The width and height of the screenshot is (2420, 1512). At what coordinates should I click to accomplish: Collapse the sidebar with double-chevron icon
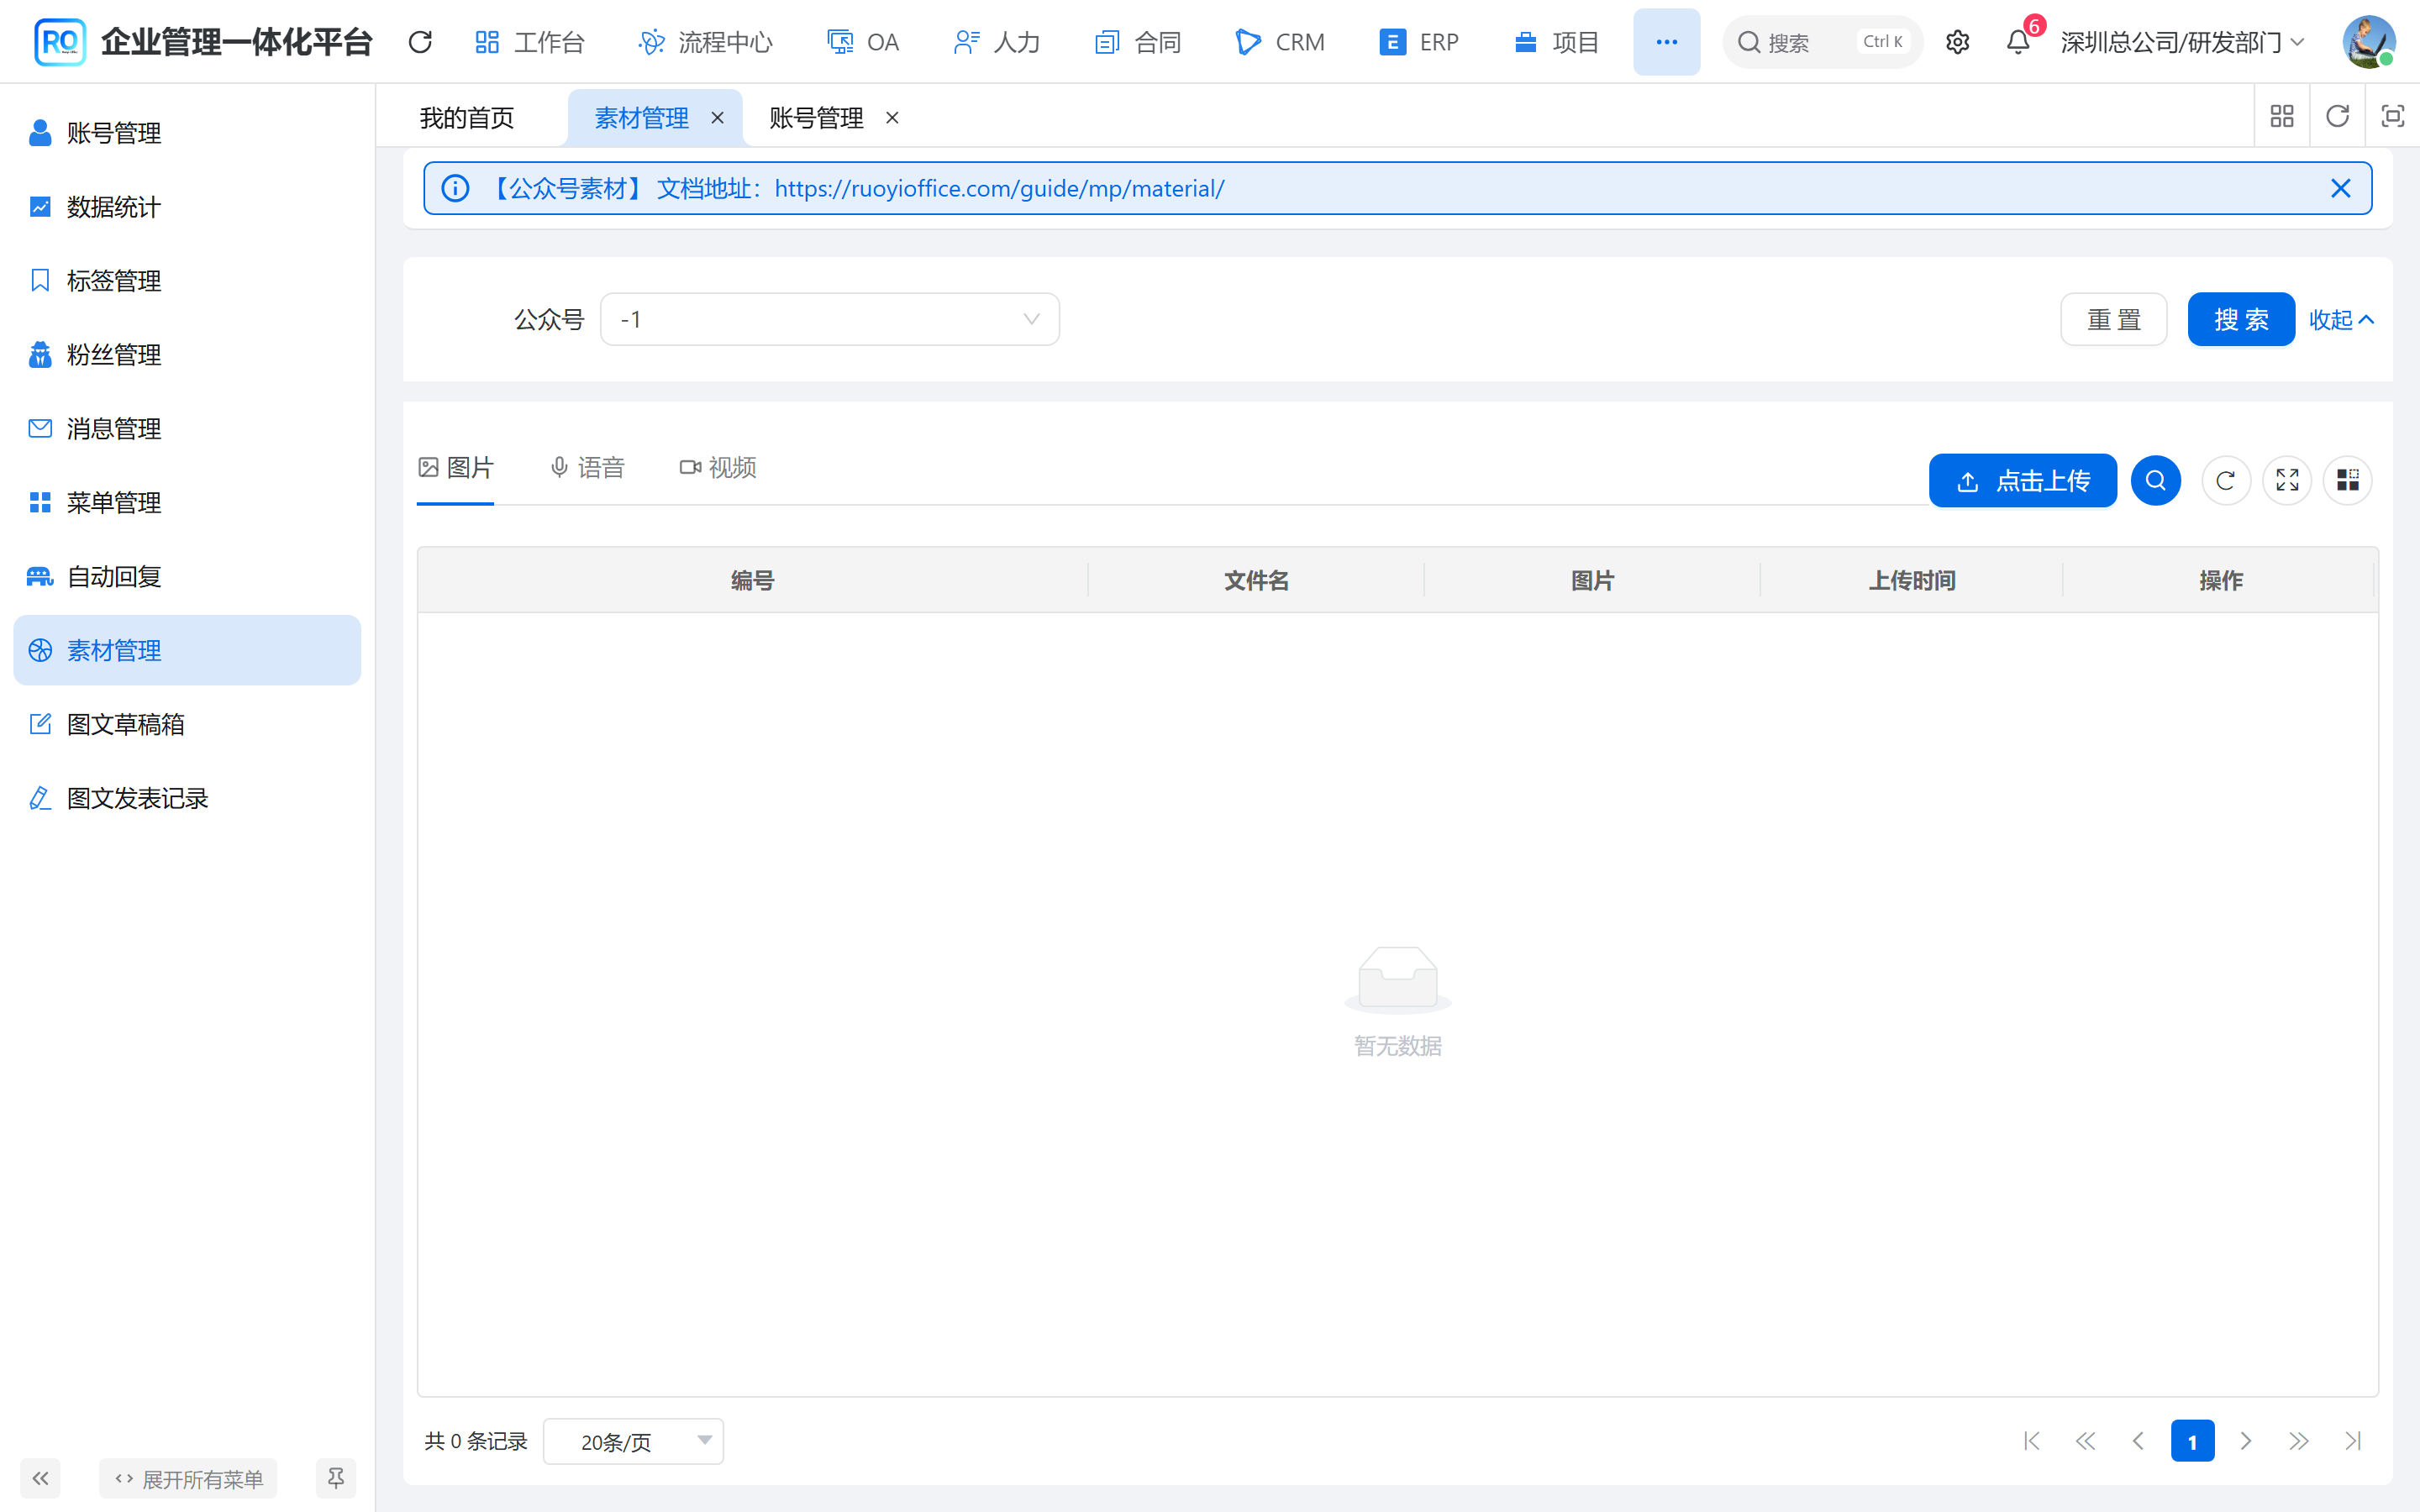click(x=40, y=1478)
